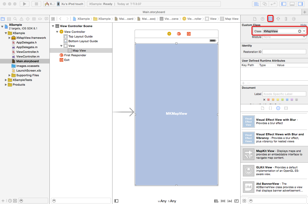Toggle the Navigator panel visibility
Screen dimensions: 308x204
[284, 4]
